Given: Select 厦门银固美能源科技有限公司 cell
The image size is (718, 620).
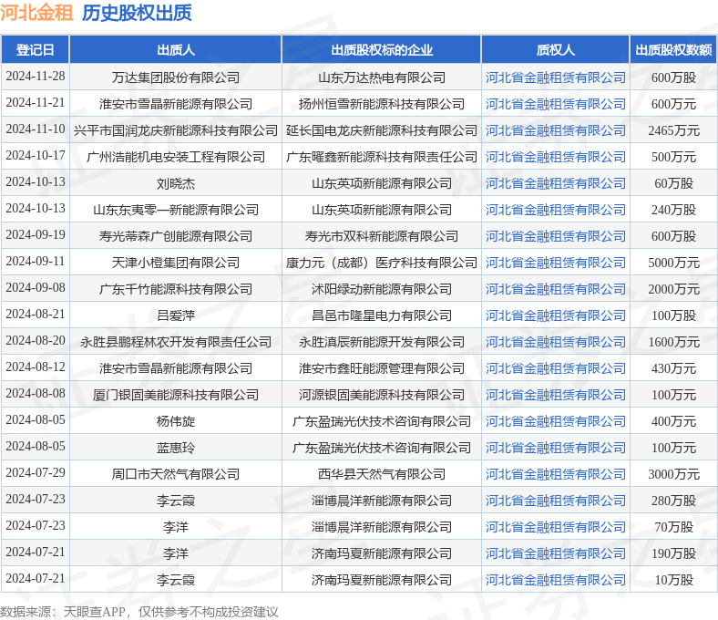Looking at the screenshot, I should 175,395.
